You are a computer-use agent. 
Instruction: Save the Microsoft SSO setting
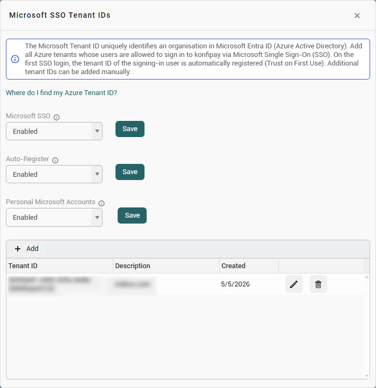click(x=130, y=129)
